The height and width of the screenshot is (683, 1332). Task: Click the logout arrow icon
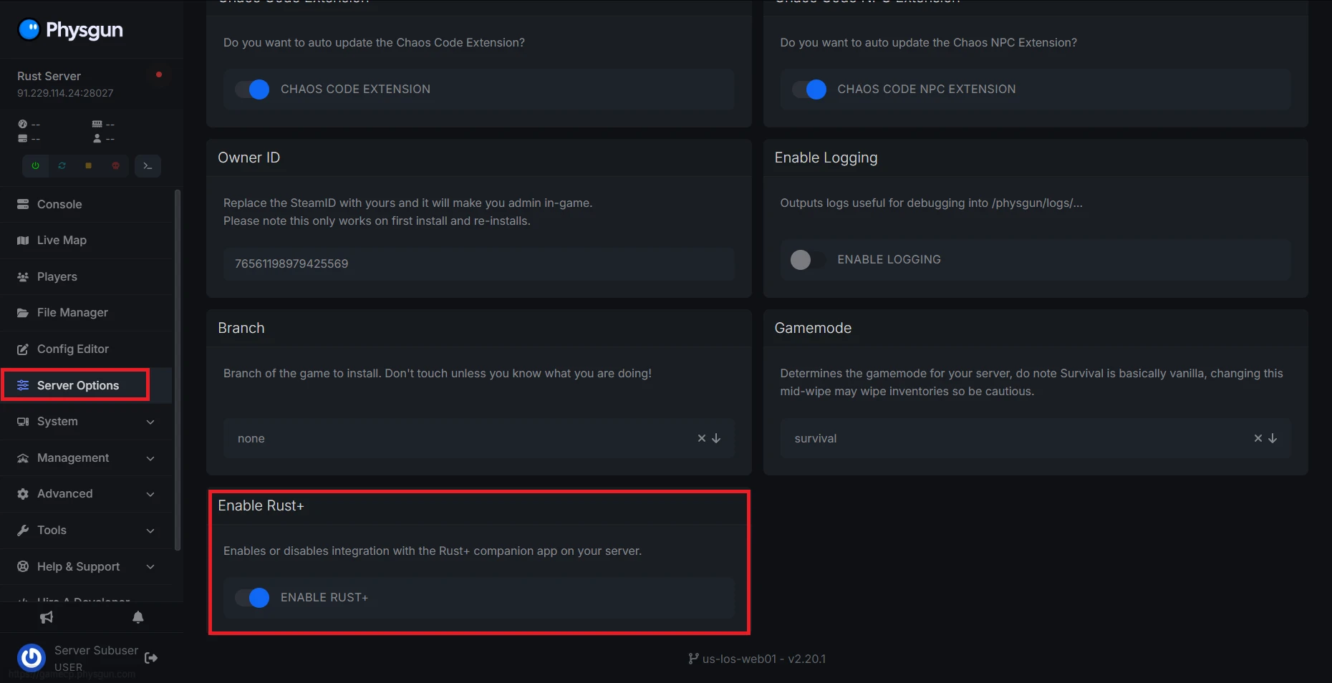pos(151,658)
